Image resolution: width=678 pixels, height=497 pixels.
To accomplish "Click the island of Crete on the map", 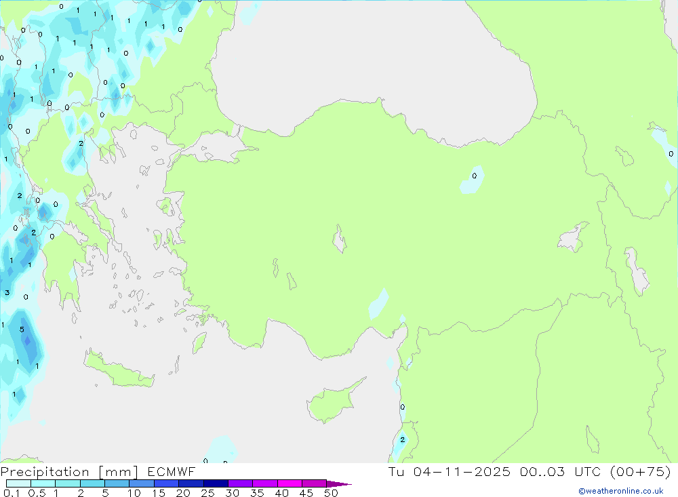I will click(x=118, y=369).
